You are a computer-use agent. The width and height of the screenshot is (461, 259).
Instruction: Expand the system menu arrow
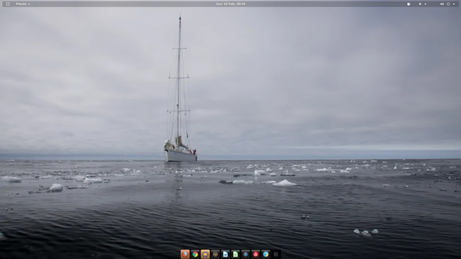click(x=454, y=4)
